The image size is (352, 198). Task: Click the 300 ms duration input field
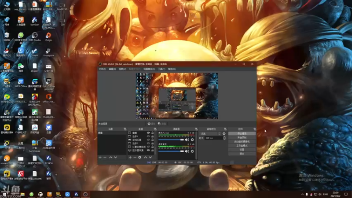213,138
